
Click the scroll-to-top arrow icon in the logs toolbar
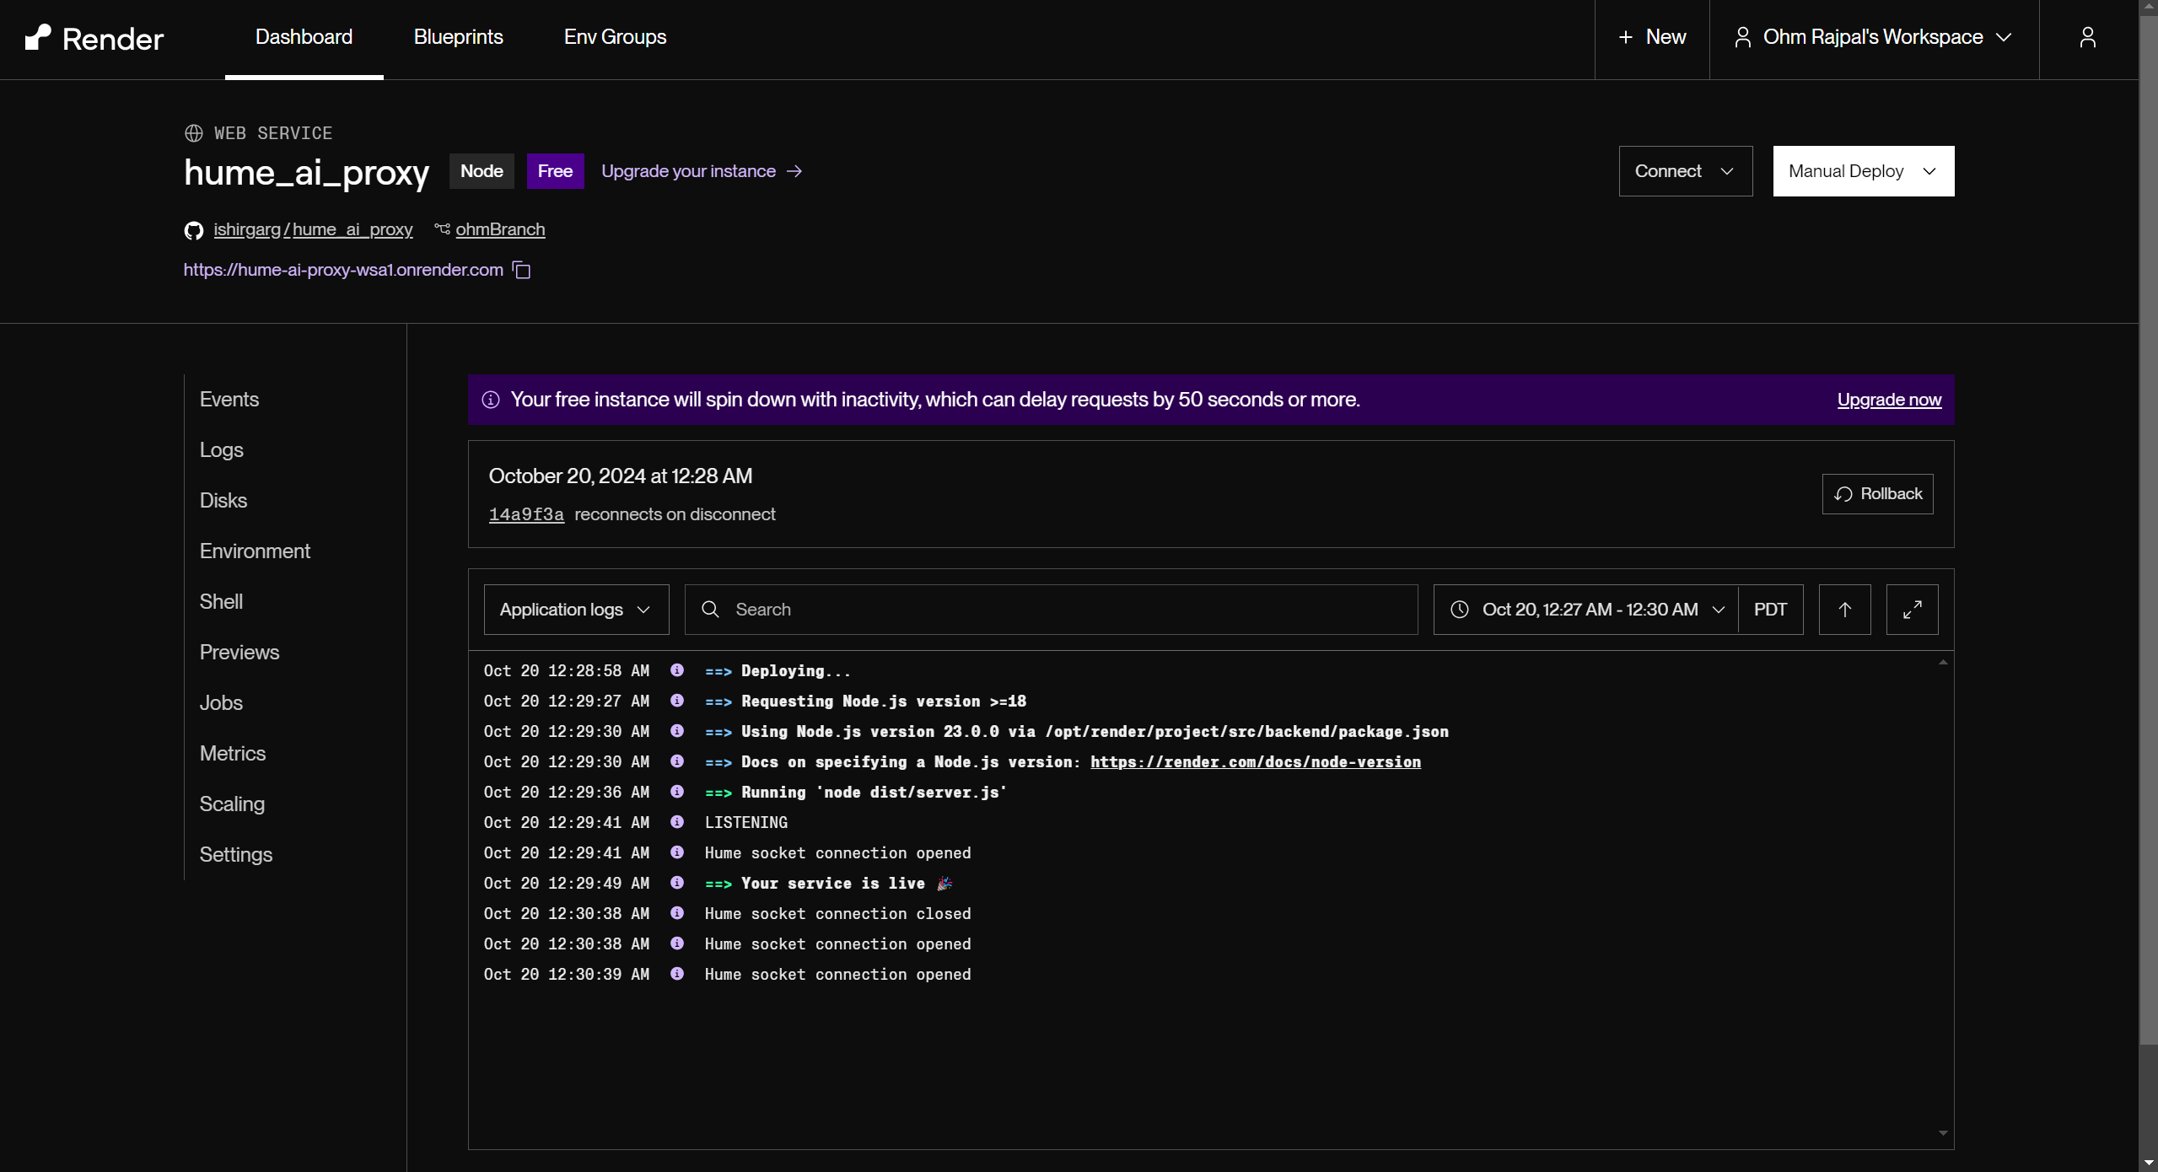point(1844,610)
